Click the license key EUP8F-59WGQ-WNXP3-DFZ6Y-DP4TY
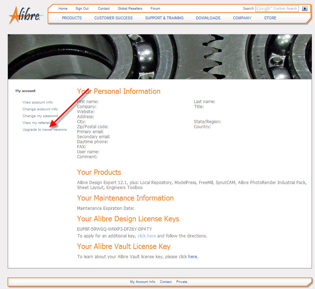The height and width of the screenshot is (289, 315). click(115, 229)
